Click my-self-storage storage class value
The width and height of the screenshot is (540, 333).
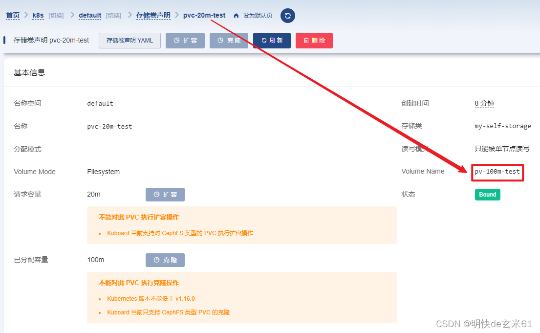[503, 126]
